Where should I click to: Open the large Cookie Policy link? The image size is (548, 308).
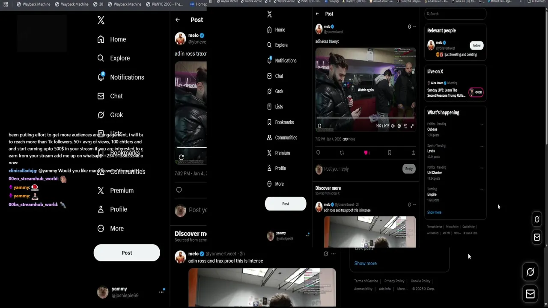coord(420,281)
